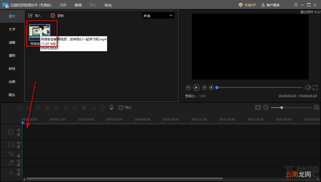Toggle lock on the text track

[x=18, y=156]
